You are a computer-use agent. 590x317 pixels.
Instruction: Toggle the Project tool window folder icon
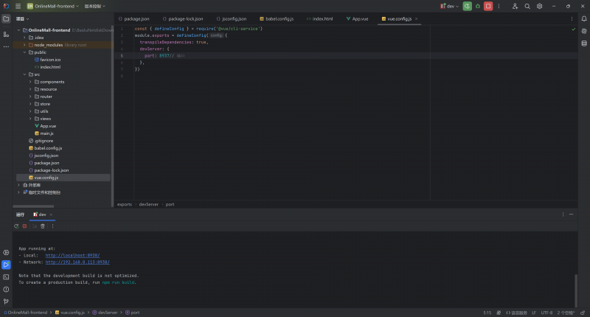click(6, 18)
